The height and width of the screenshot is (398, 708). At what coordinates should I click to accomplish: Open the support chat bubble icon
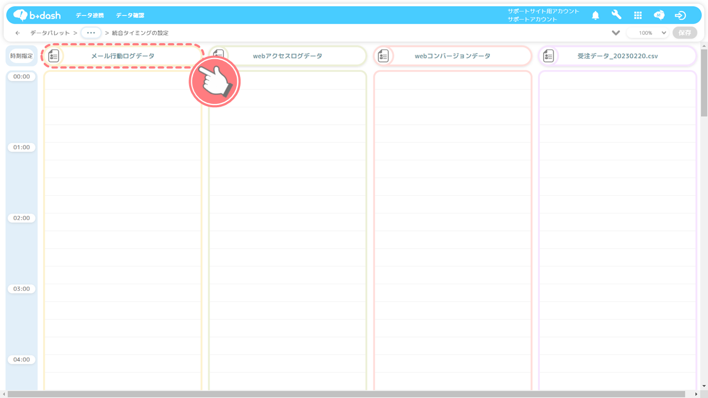[x=659, y=15]
